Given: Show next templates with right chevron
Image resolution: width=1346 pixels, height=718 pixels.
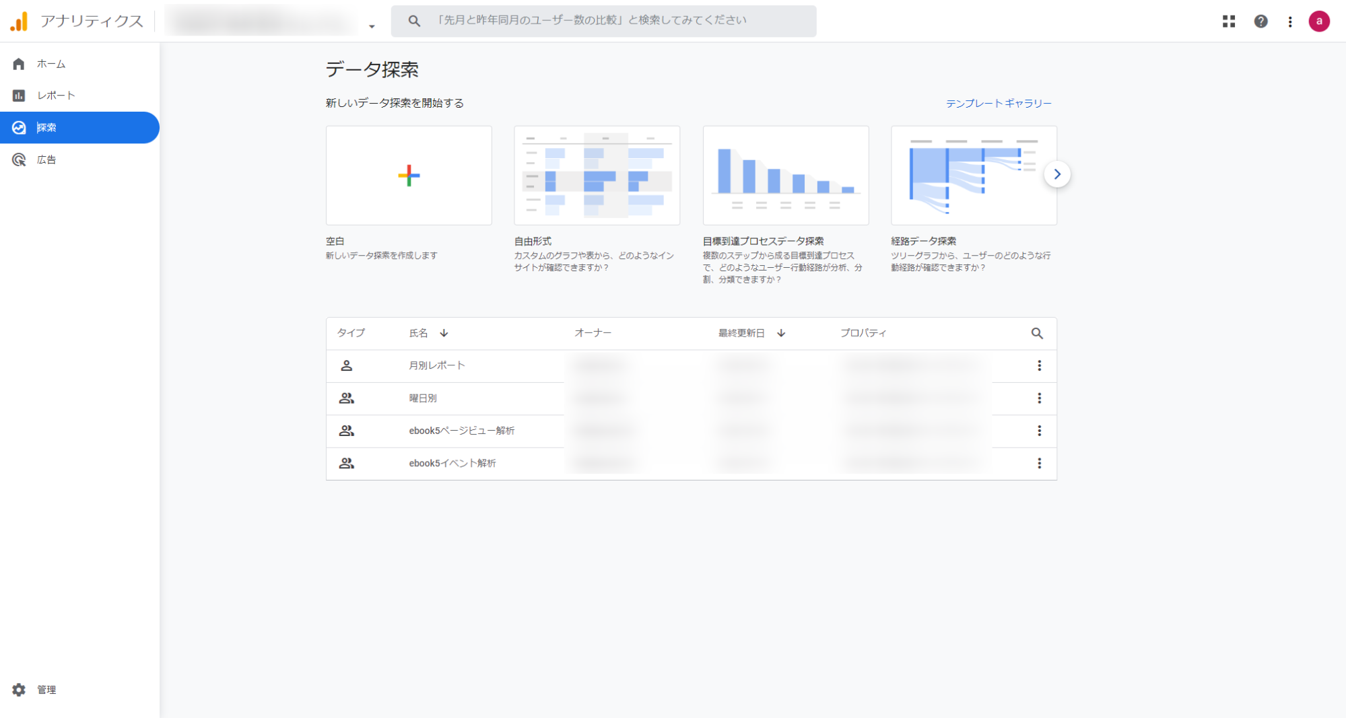Looking at the screenshot, I should 1057,174.
